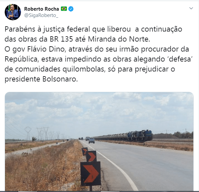The height and width of the screenshot is (192, 199).
Task: Click the middle red chevron road sign
Action: pos(92,156)
